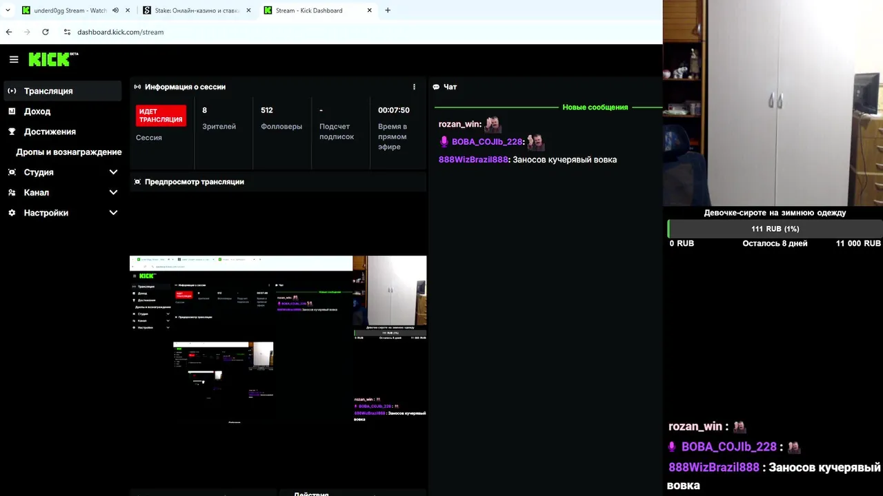
Task: Open a new browser tab with plus
Action: (x=388, y=10)
